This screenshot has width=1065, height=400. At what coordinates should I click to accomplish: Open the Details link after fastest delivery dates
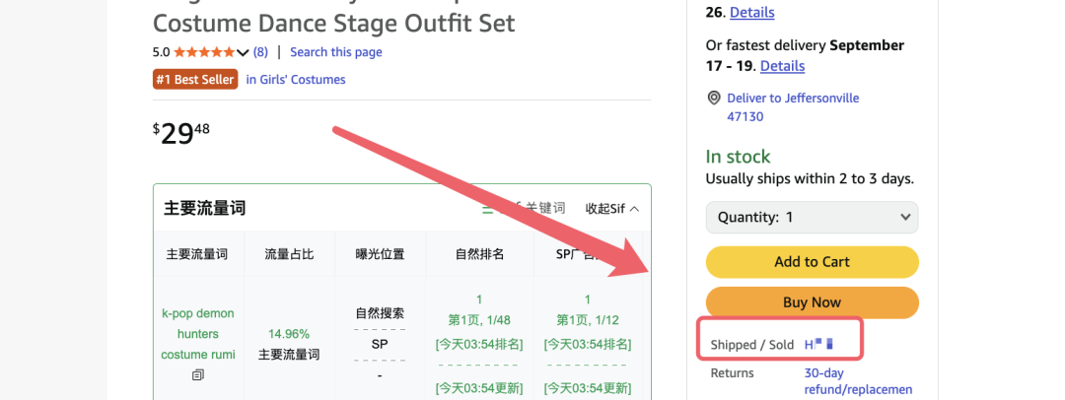pyautogui.click(x=782, y=66)
